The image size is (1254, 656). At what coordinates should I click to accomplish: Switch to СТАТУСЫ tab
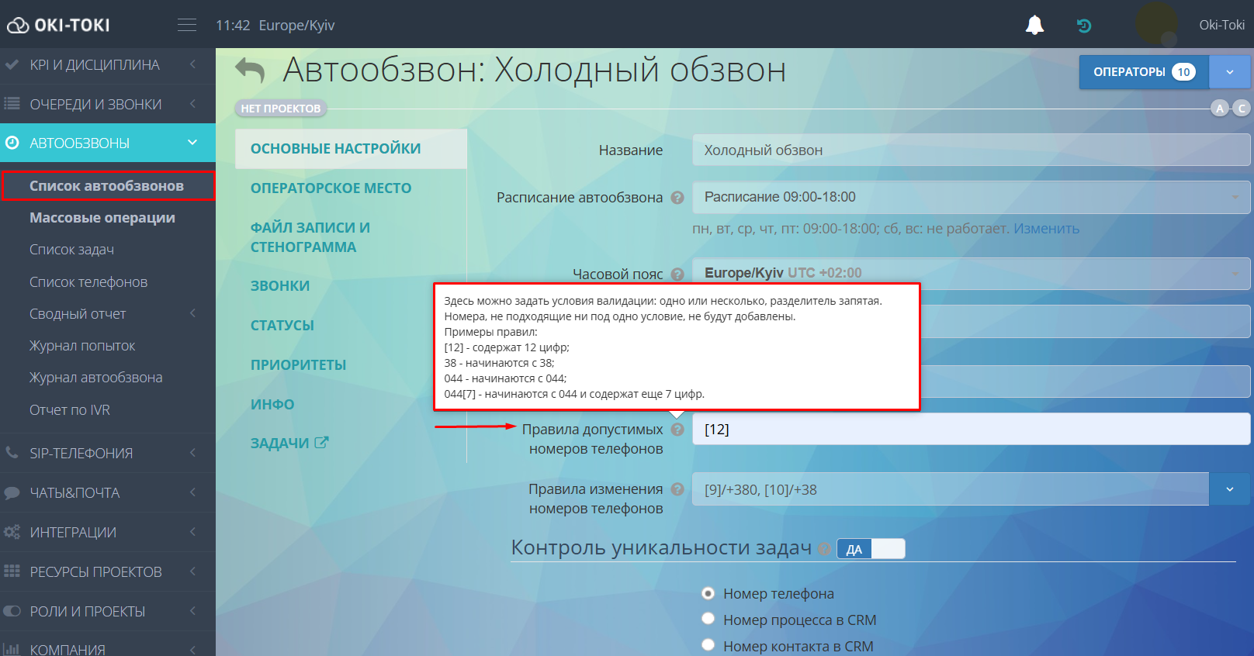pyautogui.click(x=282, y=326)
